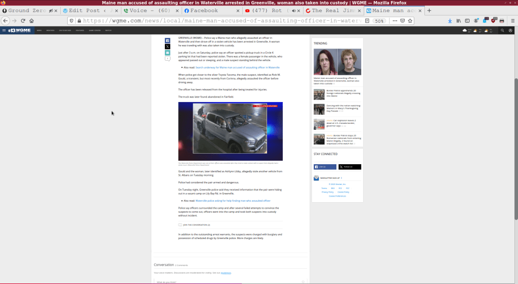The image size is (518, 284).
Task: Click the browser's vertical page scrollbar
Action: pos(515,149)
